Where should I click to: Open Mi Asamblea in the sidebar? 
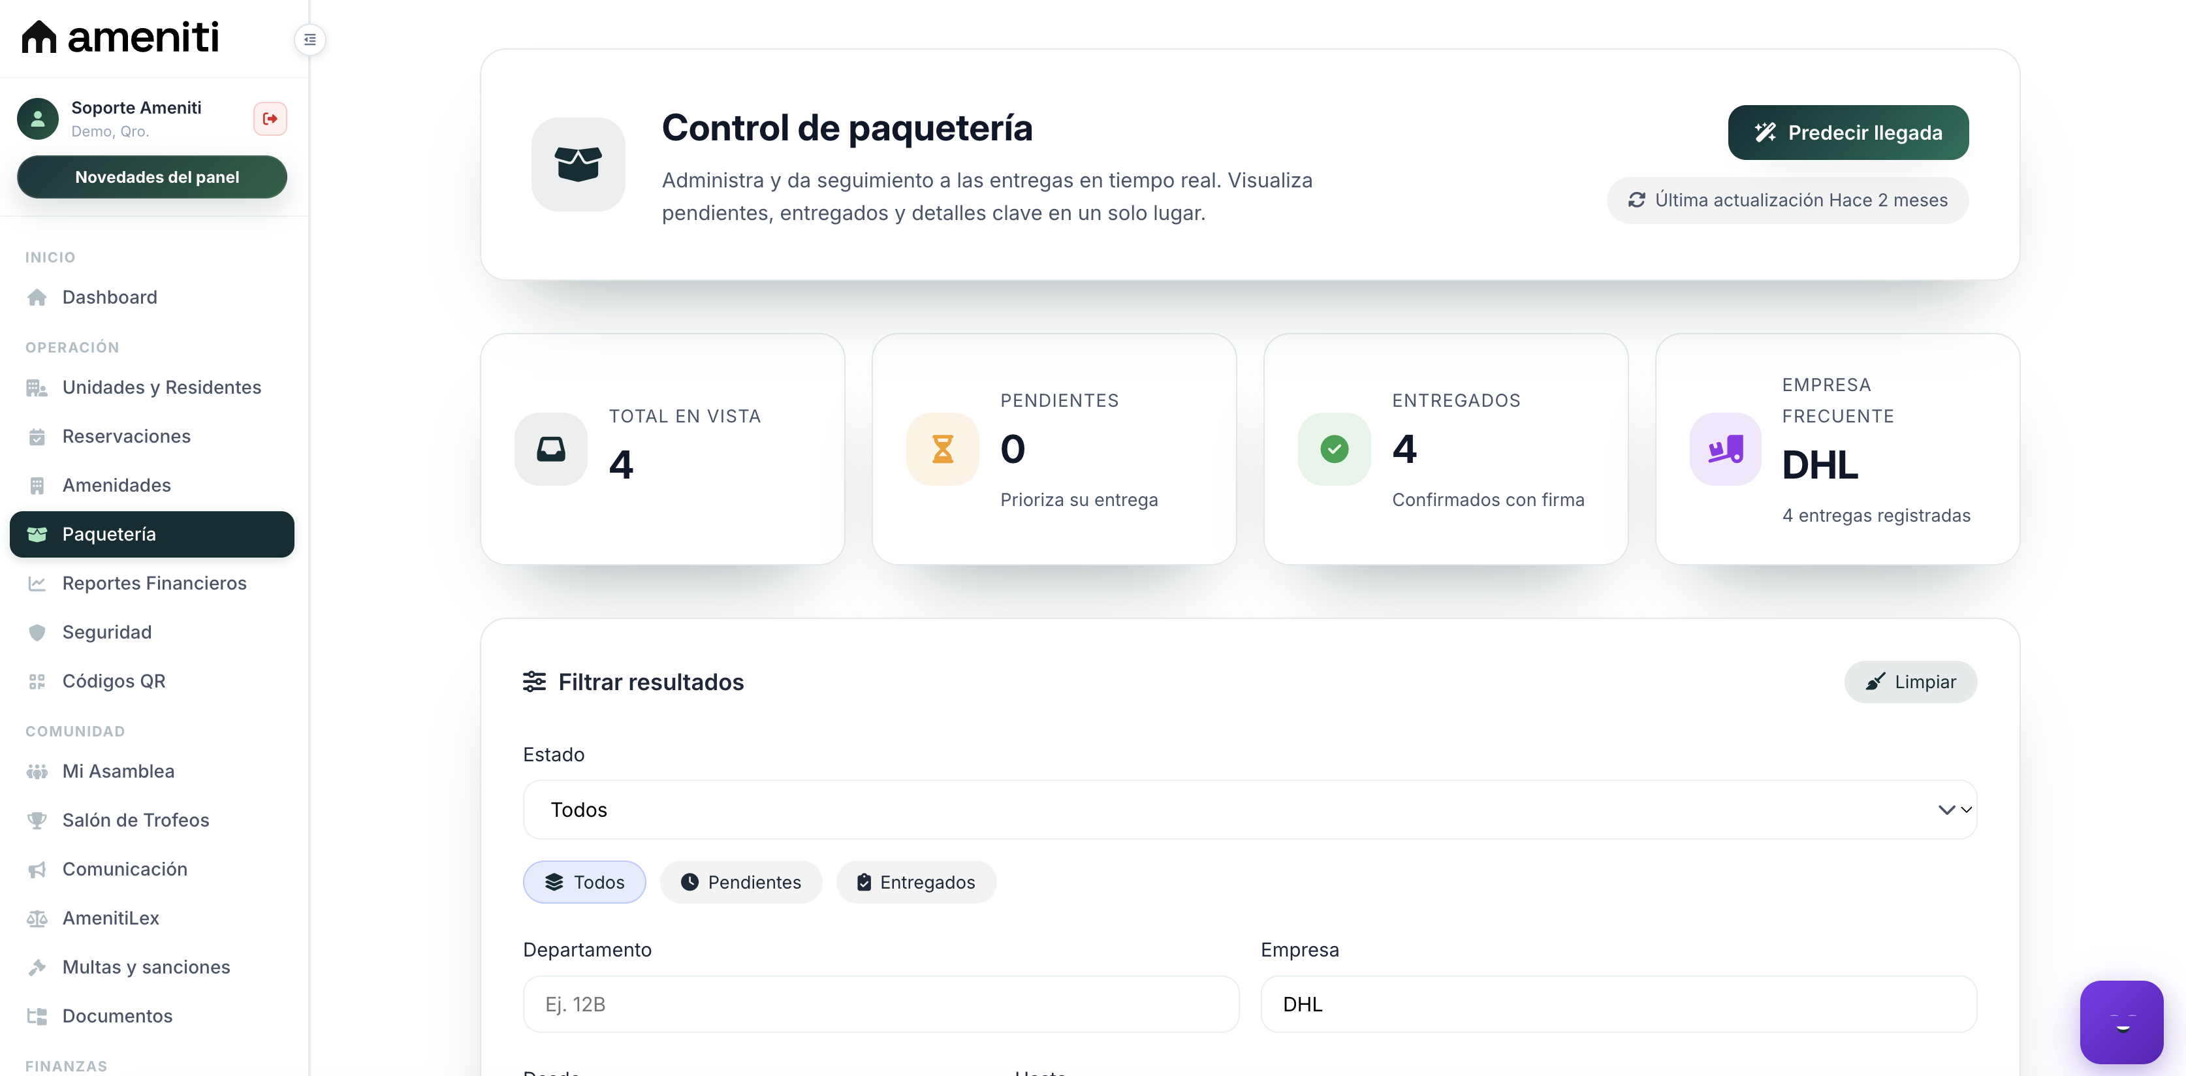(152, 771)
